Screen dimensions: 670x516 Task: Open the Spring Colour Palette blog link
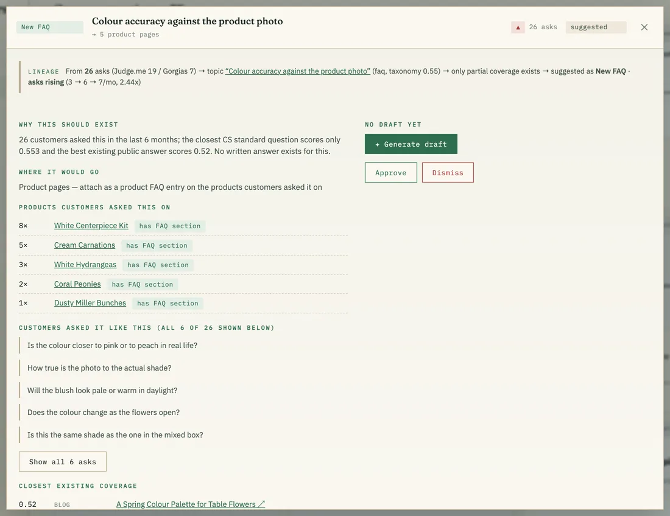tap(191, 504)
